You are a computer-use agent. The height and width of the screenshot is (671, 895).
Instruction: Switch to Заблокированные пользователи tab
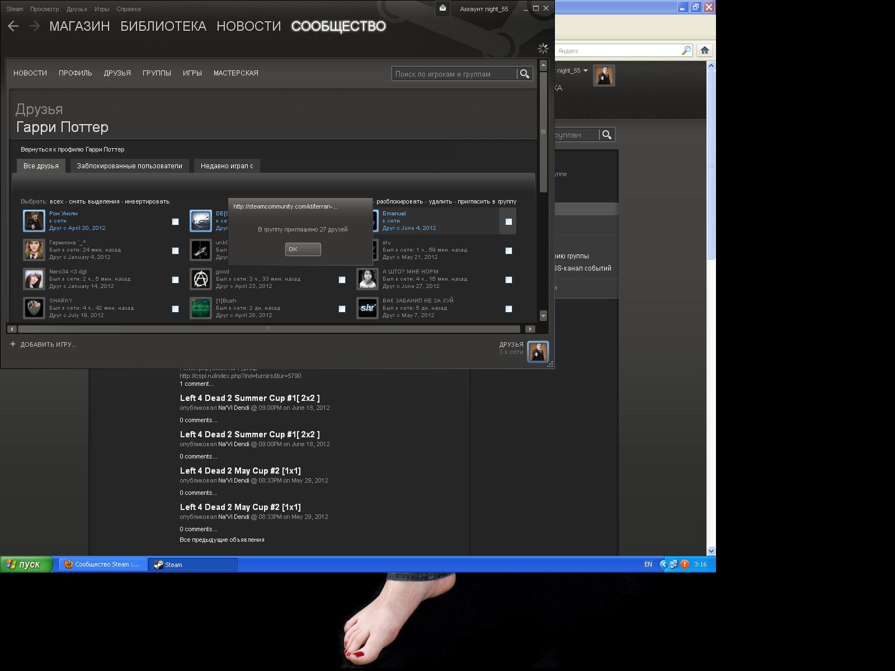pos(129,166)
